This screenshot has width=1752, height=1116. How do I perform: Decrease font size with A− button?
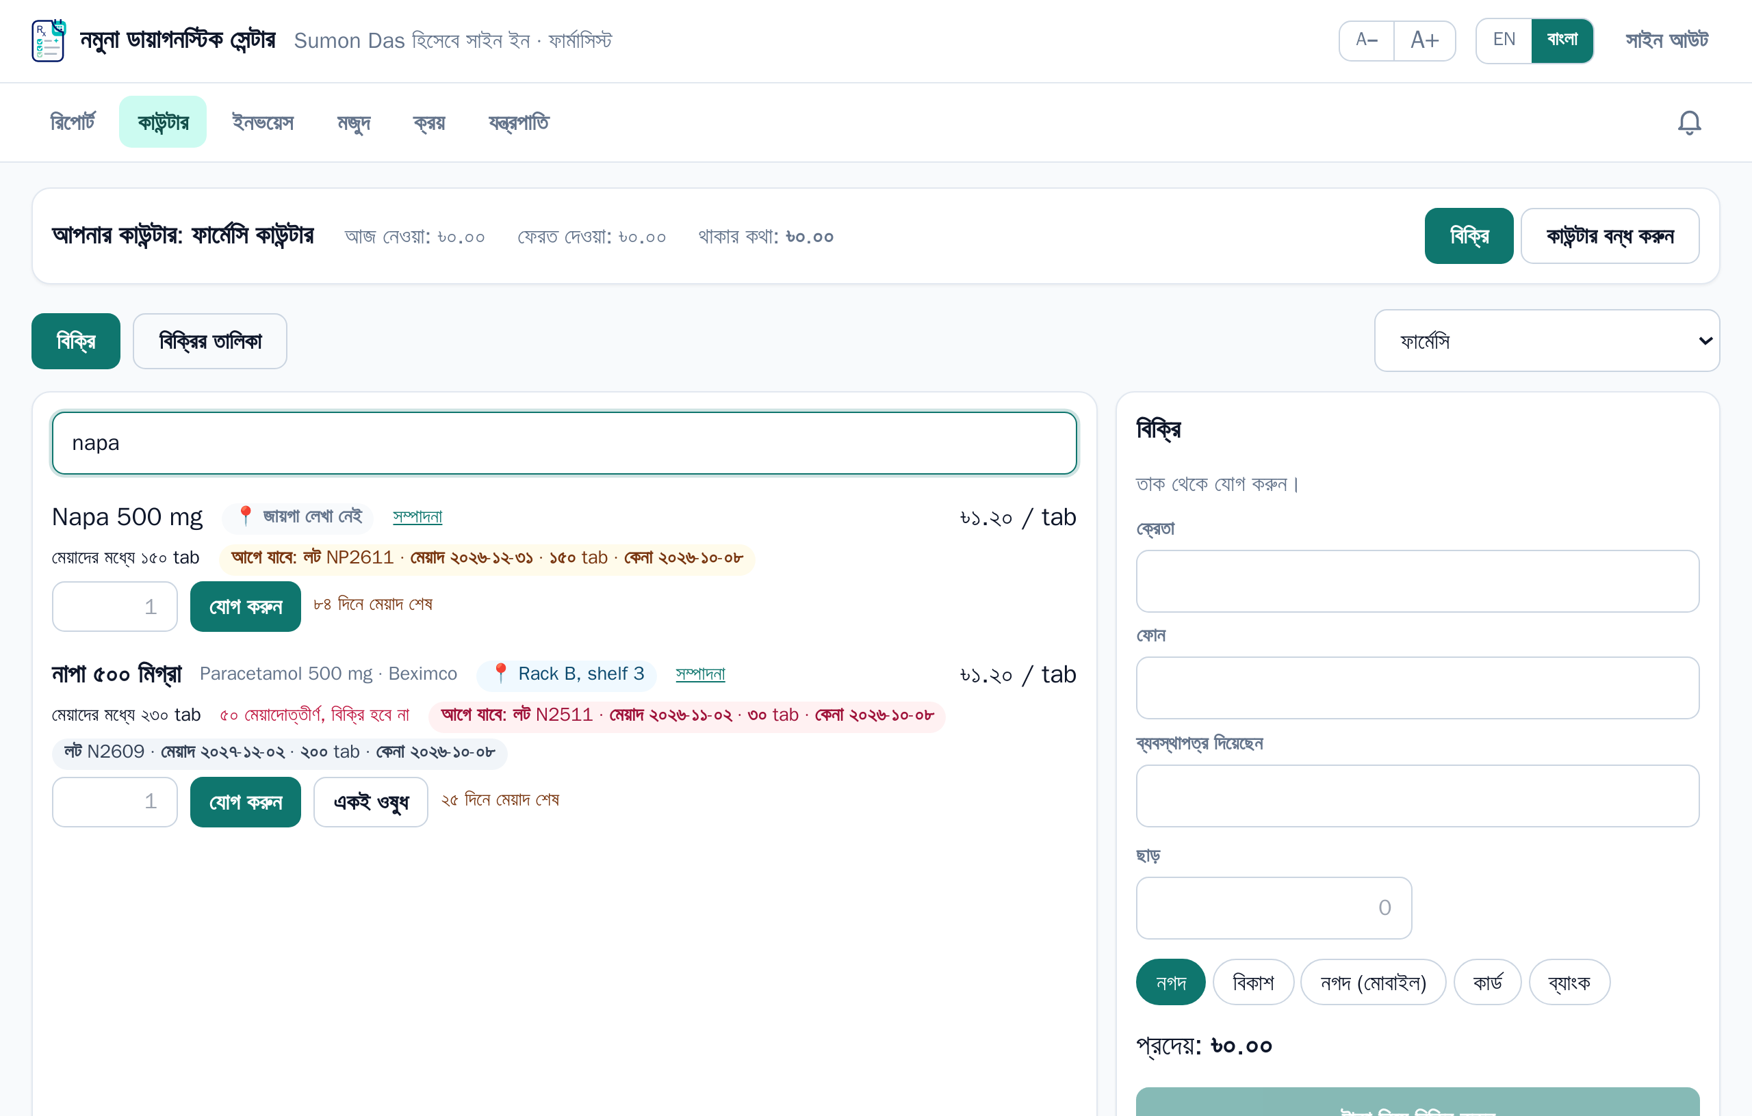1367,40
